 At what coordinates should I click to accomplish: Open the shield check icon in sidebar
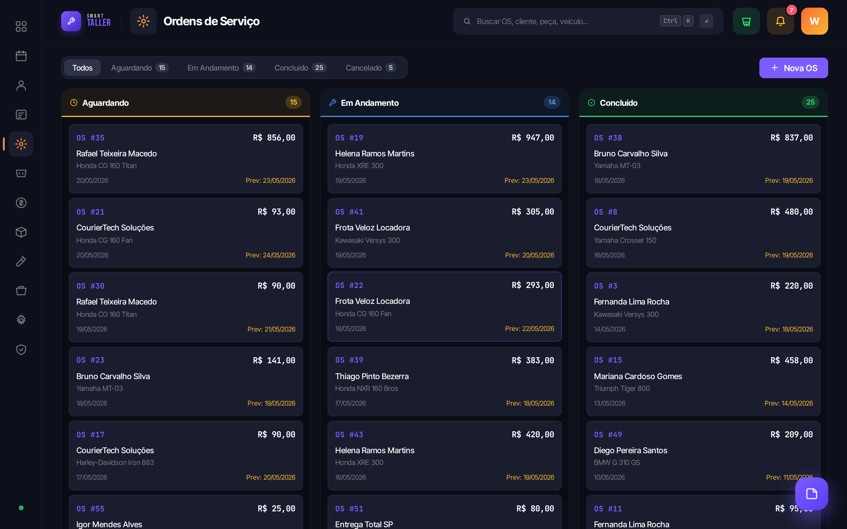21,349
